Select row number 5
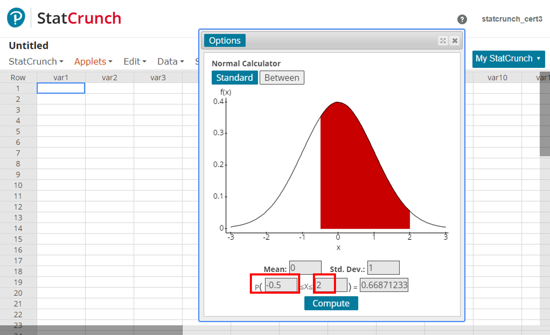The width and height of the screenshot is (550, 335). [18, 132]
